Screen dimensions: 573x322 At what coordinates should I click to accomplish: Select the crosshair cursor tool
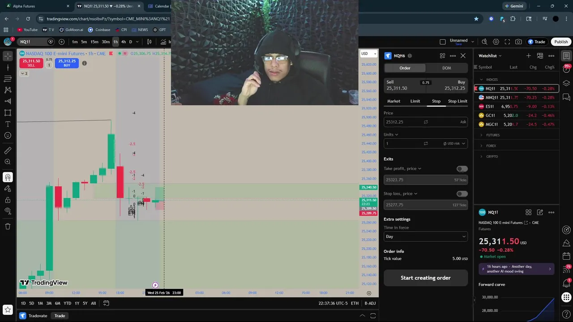coord(8,56)
